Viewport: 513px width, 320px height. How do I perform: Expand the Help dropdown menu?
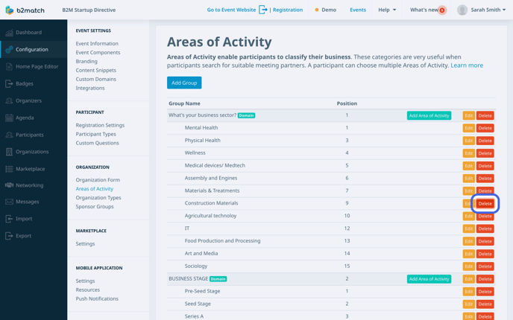(x=387, y=10)
